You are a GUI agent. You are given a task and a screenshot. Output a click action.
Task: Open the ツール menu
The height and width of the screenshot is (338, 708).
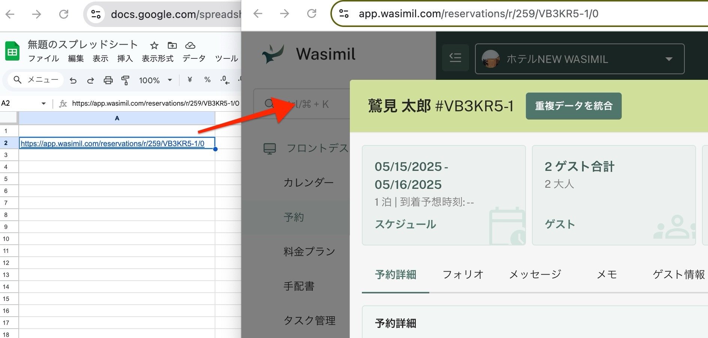[x=227, y=58]
